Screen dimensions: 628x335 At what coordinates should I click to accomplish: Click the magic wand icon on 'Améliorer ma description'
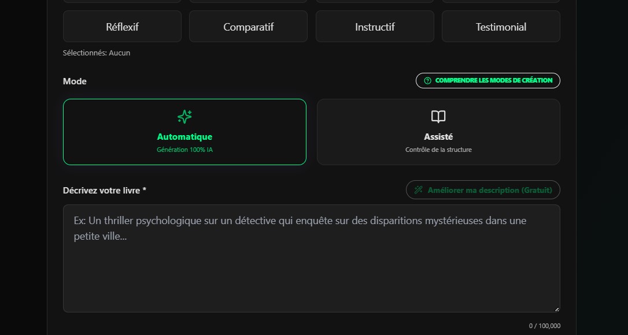coord(418,189)
